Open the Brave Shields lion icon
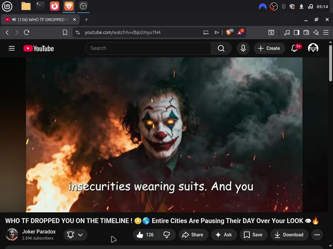The width and height of the screenshot is (333, 249). click(x=229, y=32)
